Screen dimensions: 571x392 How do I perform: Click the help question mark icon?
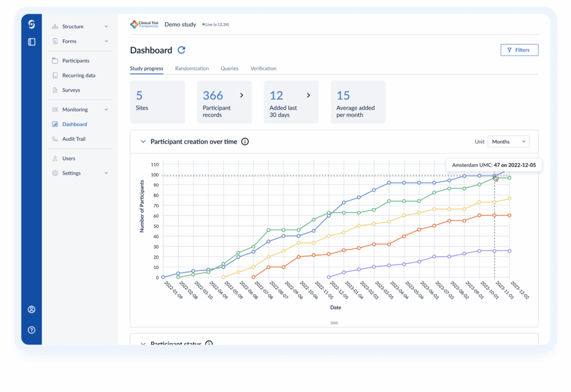tap(31, 330)
